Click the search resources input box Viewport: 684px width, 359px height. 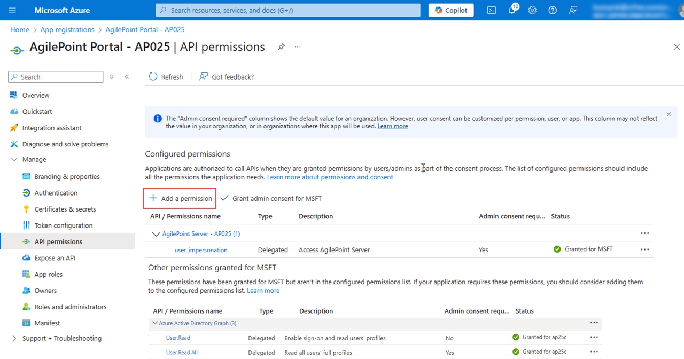tap(288, 10)
